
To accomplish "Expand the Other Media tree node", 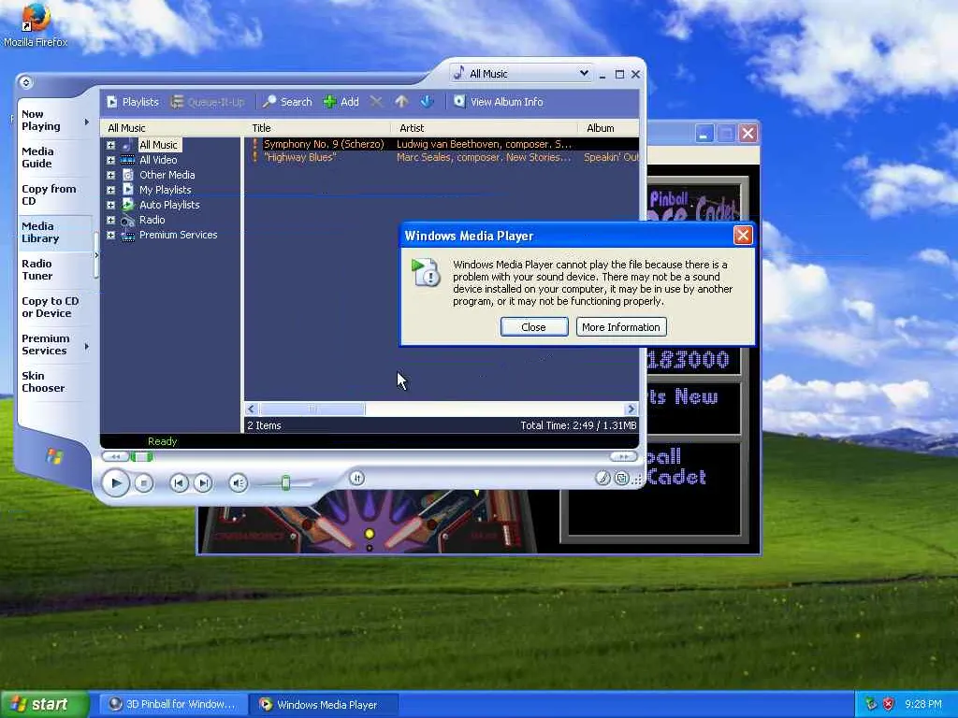I will click(x=110, y=175).
